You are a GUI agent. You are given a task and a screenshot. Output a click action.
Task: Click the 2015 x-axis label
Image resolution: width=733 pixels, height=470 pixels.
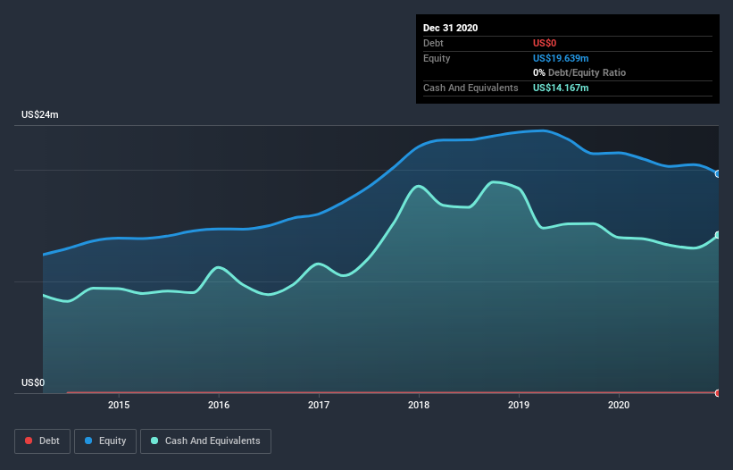[x=119, y=405]
